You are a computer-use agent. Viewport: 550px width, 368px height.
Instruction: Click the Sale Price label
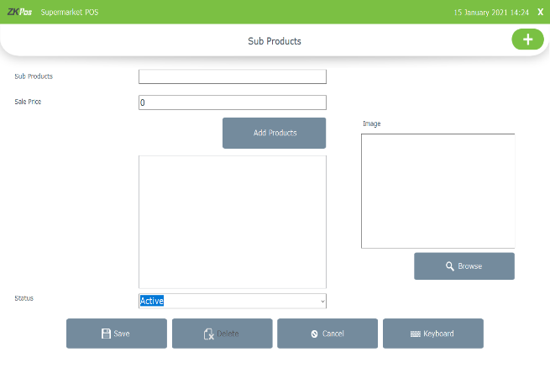tap(28, 102)
